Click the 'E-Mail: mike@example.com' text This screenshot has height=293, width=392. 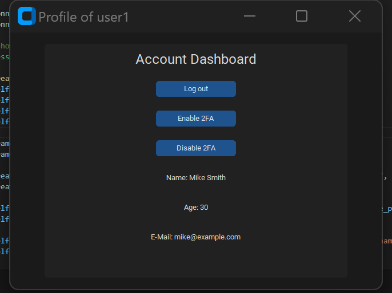[x=196, y=237]
